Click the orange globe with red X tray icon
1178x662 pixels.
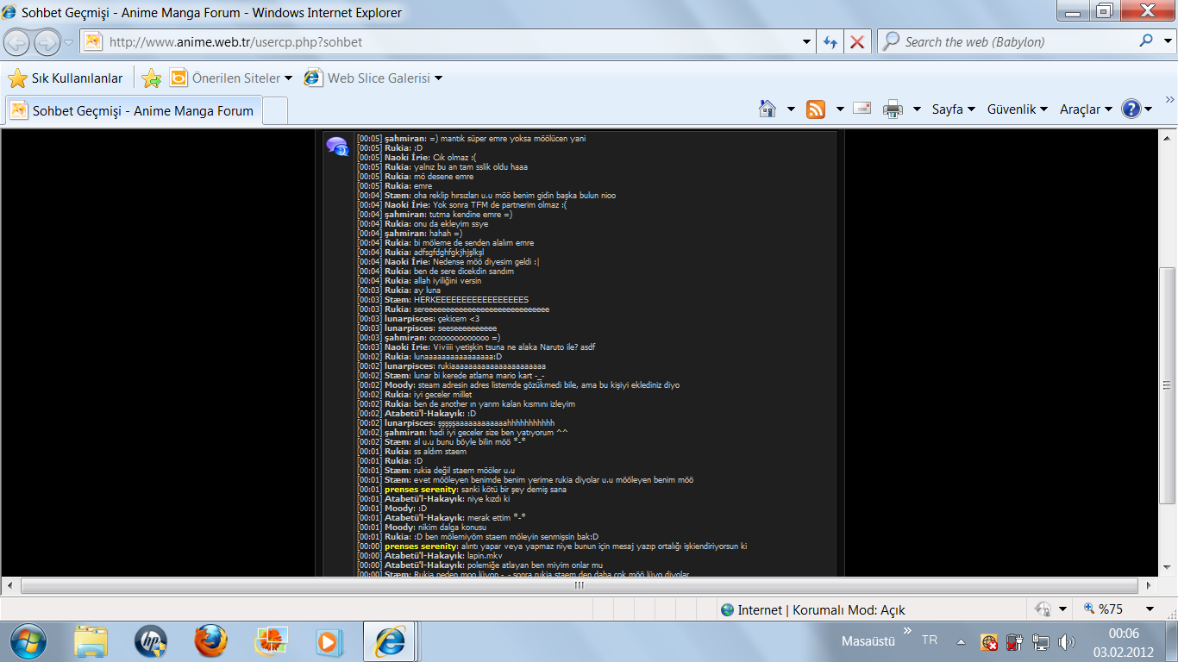pyautogui.click(x=989, y=642)
